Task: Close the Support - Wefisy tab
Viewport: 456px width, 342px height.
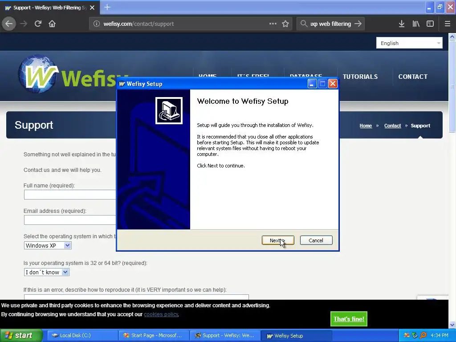Action: pos(92,8)
